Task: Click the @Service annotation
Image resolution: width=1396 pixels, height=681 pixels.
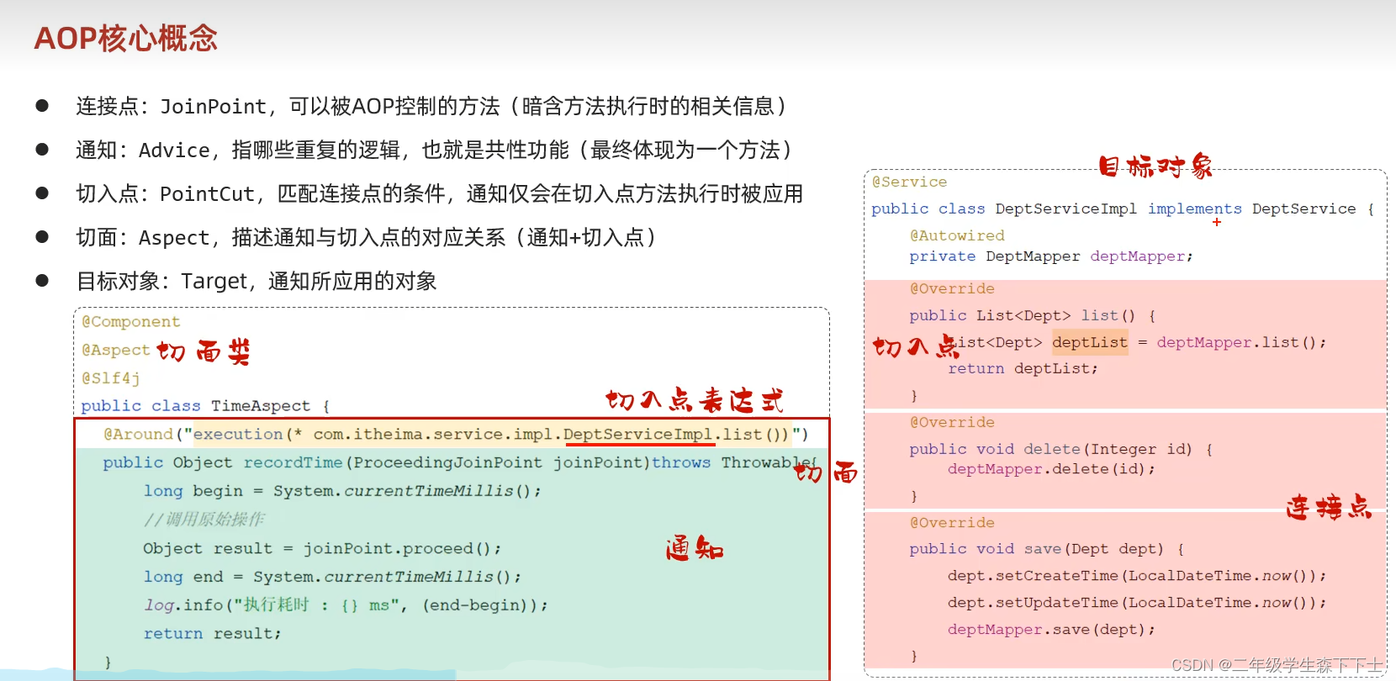Action: 909,182
